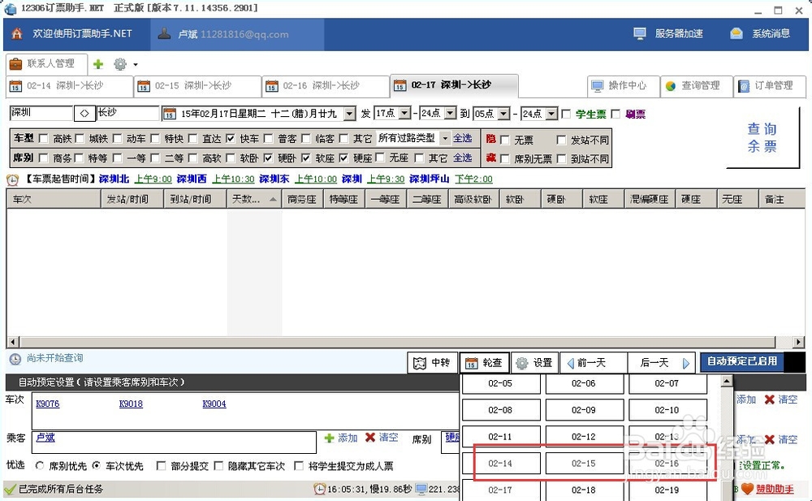
Task: Click the 查询余票 button
Action: (762, 138)
